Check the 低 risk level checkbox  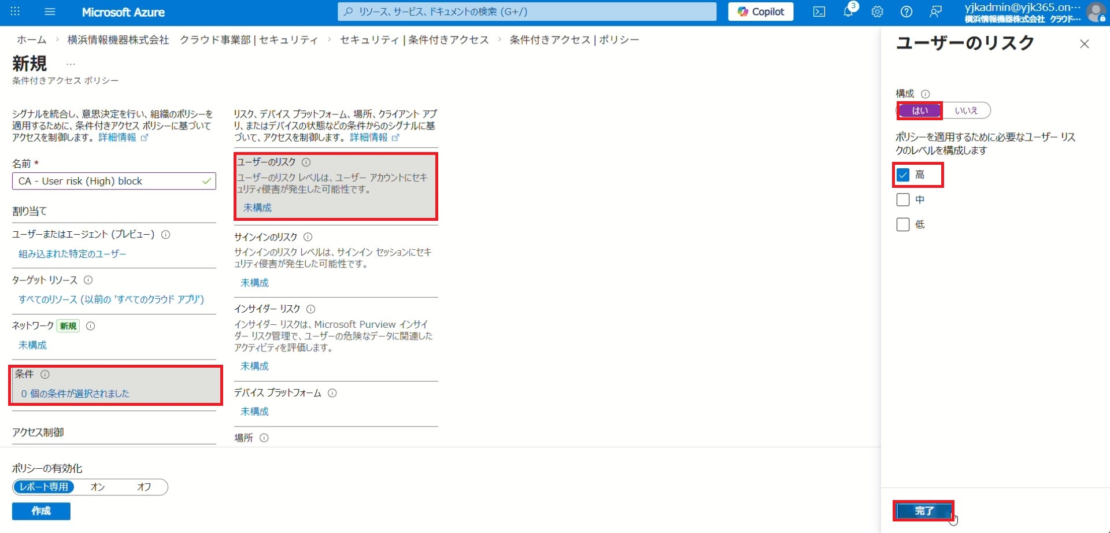pyautogui.click(x=903, y=224)
